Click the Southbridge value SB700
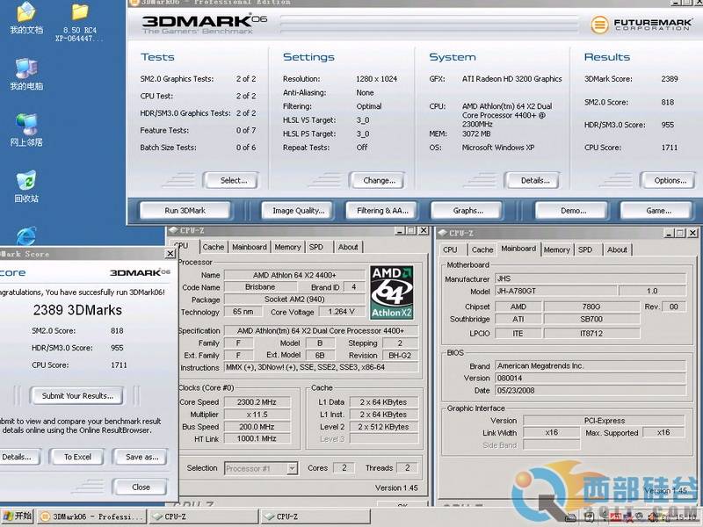Image resolution: width=703 pixels, height=527 pixels. point(591,319)
